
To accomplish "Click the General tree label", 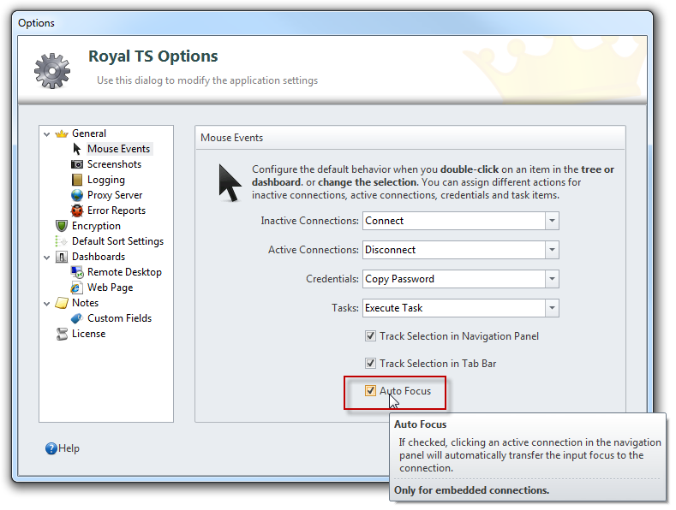I will point(89,133).
